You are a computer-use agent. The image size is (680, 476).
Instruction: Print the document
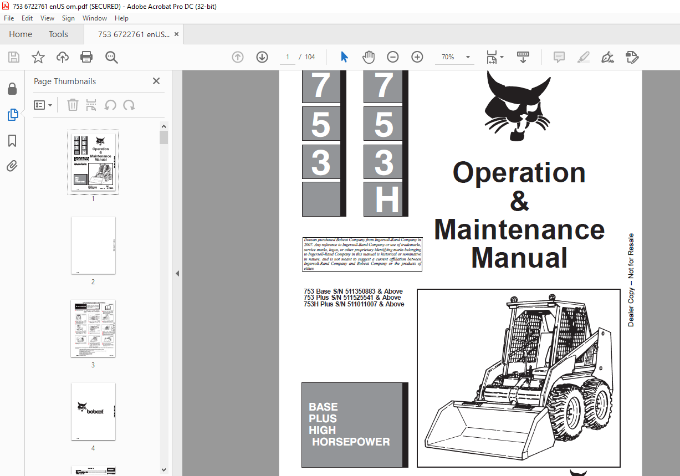pos(86,57)
